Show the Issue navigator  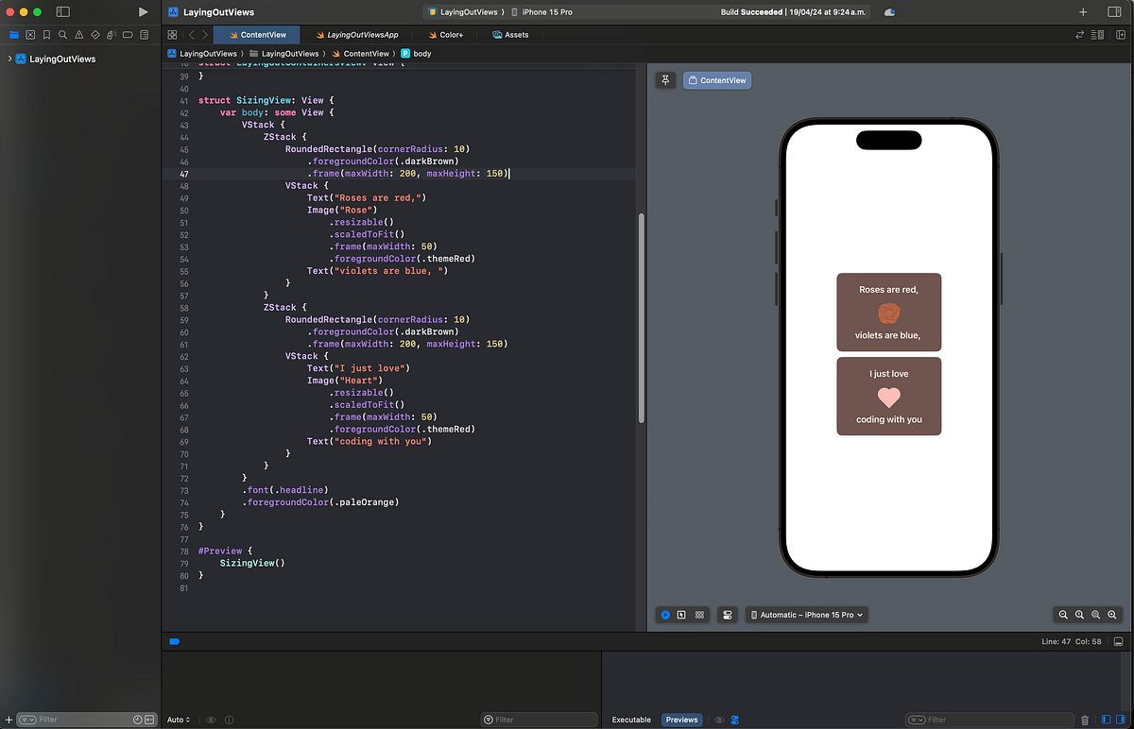79,34
